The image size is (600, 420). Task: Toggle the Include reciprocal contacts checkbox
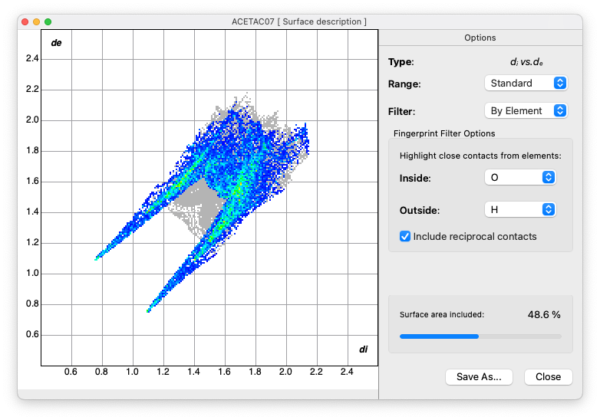pos(405,237)
